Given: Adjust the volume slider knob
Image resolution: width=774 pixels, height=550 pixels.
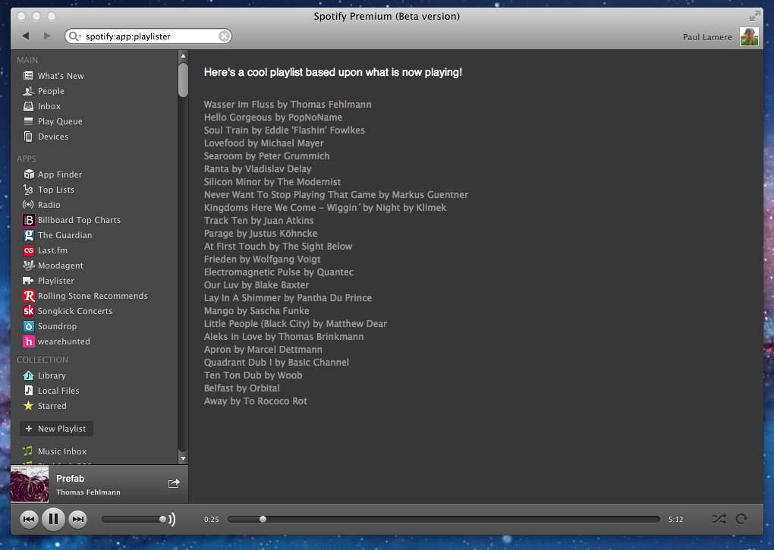Looking at the screenshot, I should pyautogui.click(x=162, y=519).
